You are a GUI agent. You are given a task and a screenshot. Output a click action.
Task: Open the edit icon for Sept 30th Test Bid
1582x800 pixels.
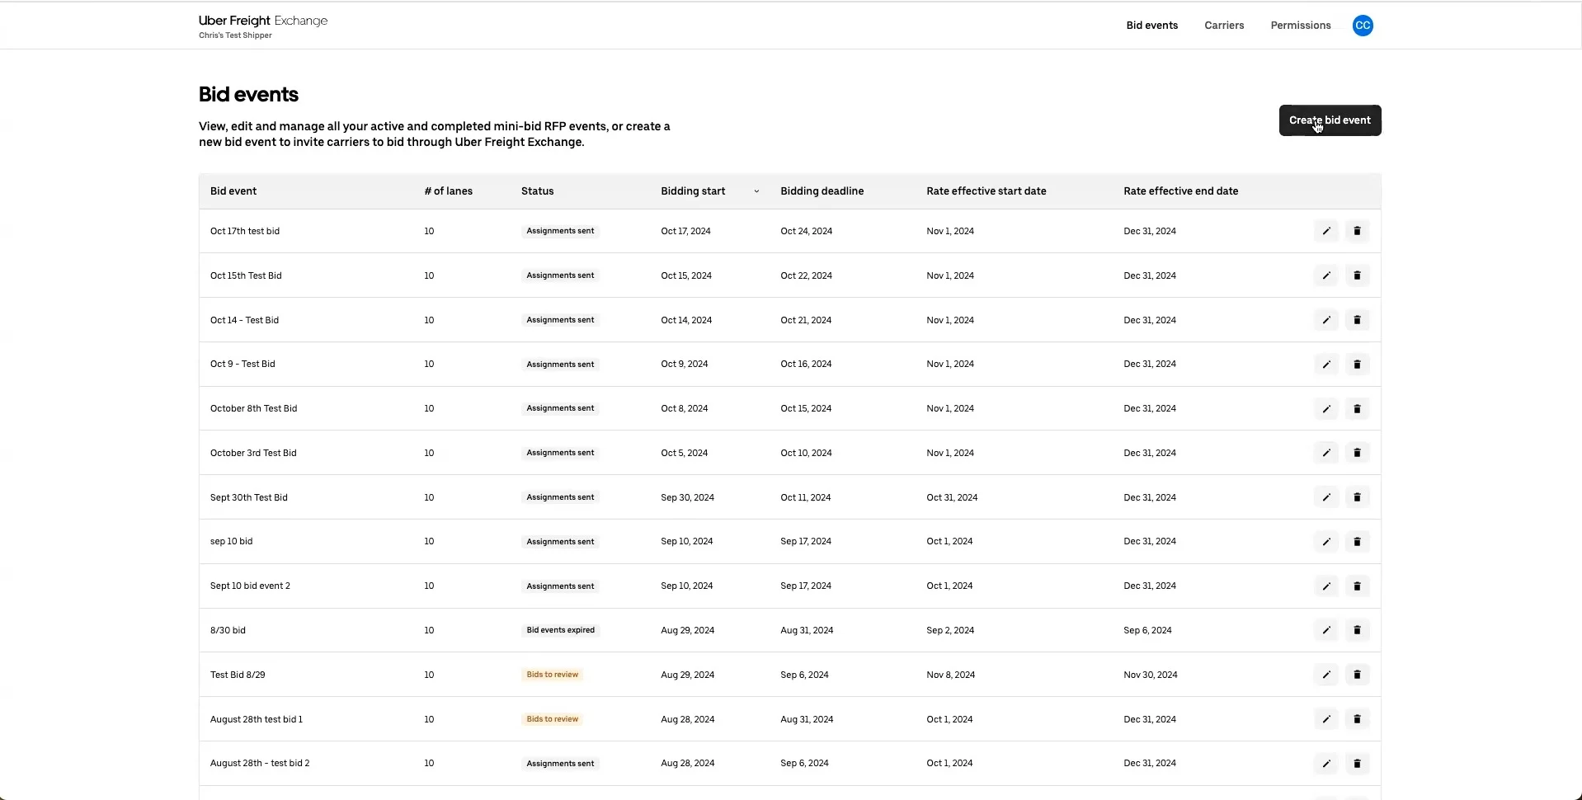coord(1325,496)
